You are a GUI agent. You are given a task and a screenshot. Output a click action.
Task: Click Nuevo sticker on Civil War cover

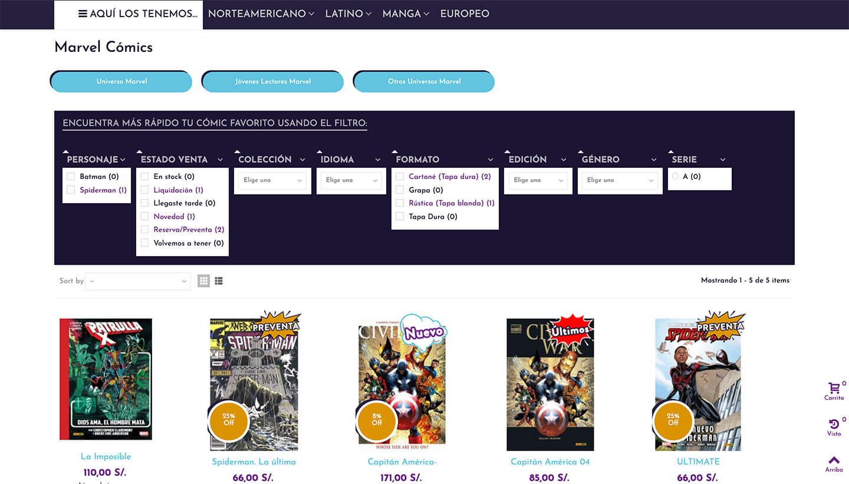(423, 332)
